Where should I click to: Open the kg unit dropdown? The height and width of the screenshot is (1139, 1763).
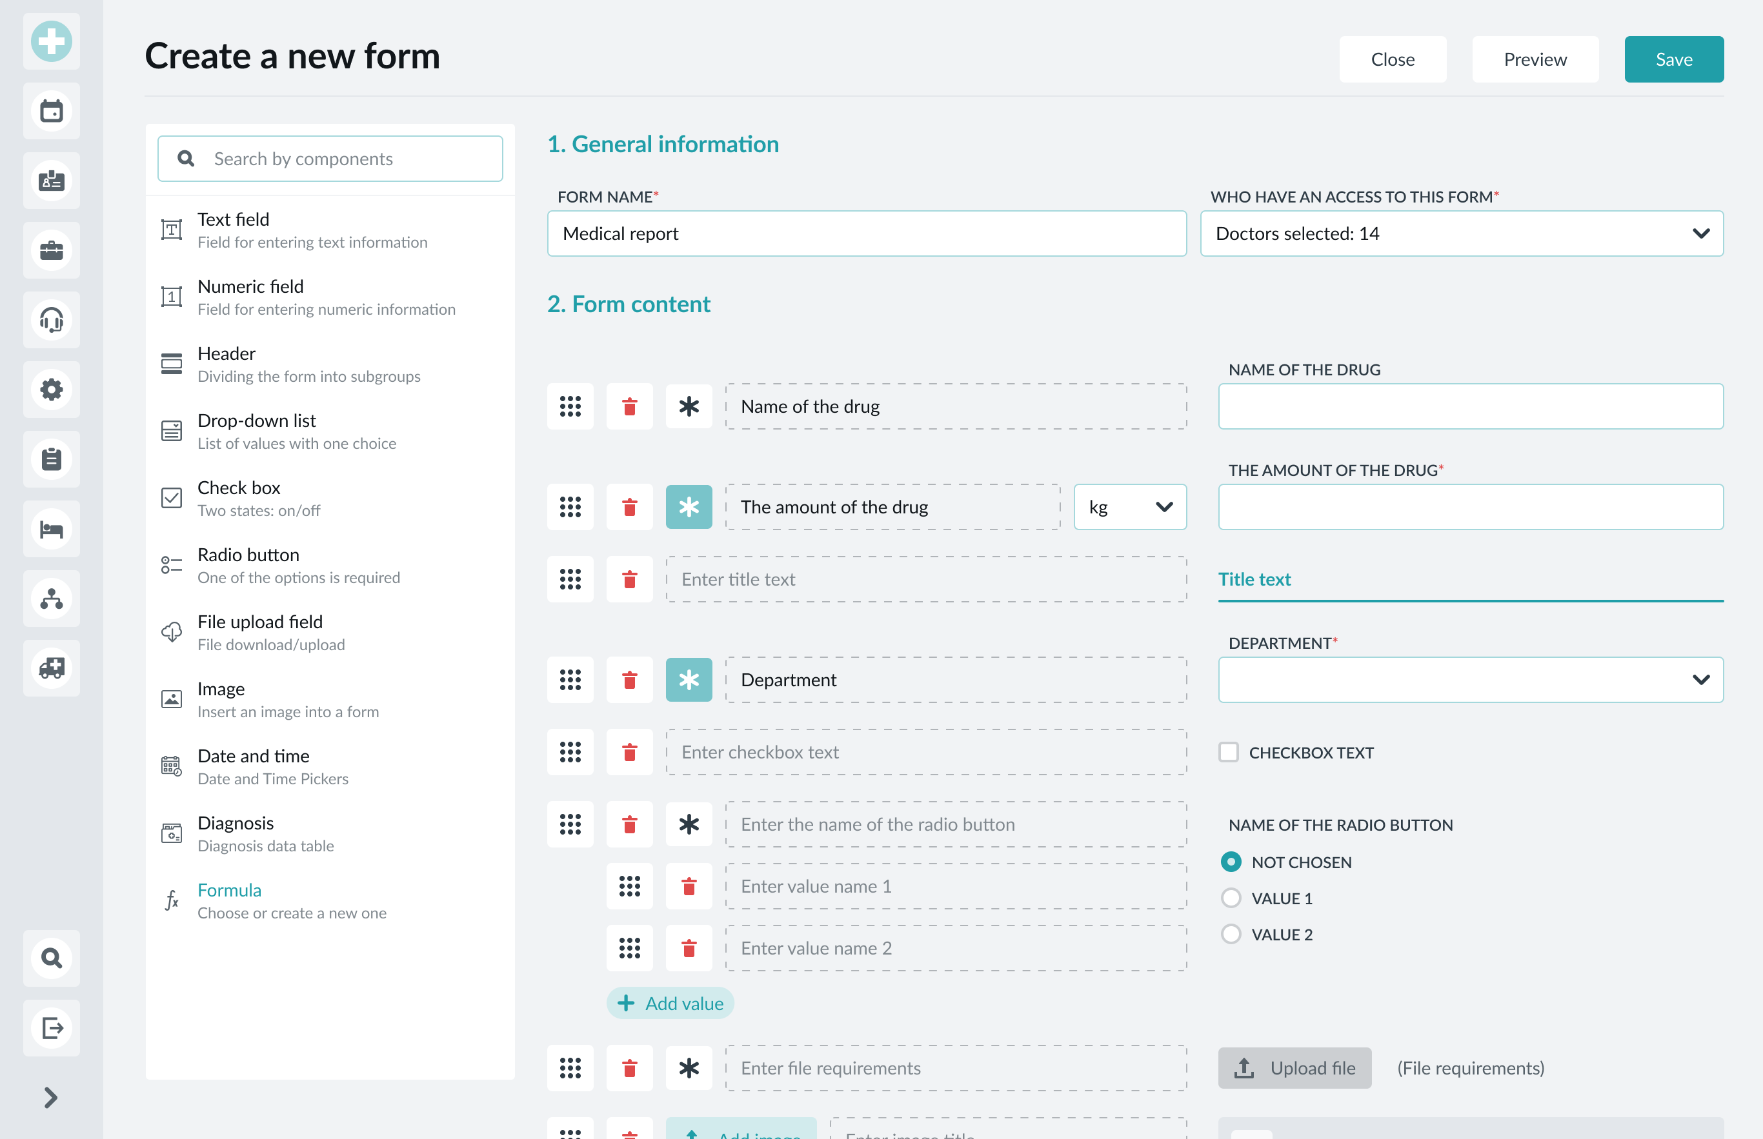coord(1129,507)
